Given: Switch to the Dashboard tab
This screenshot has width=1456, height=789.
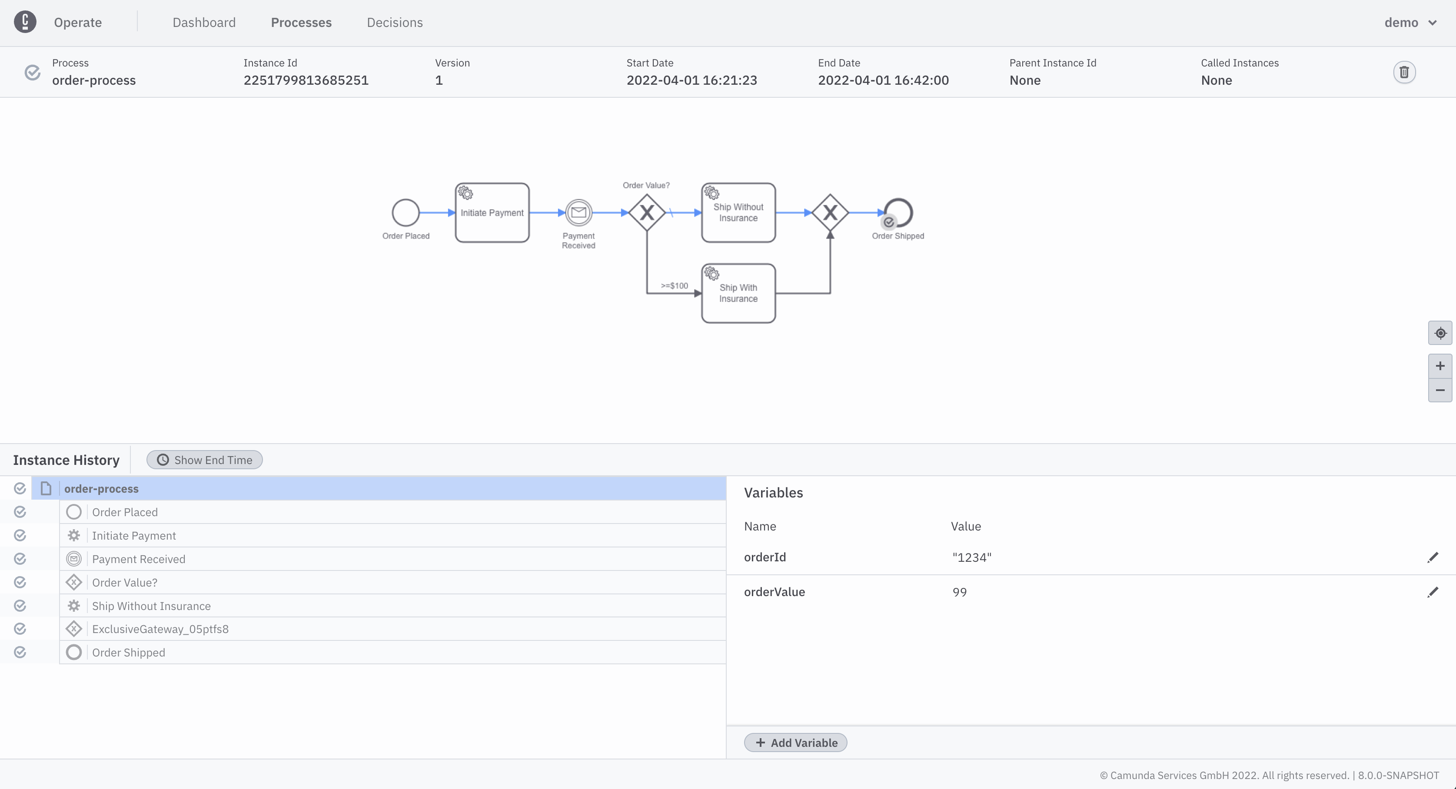Looking at the screenshot, I should click(203, 22).
